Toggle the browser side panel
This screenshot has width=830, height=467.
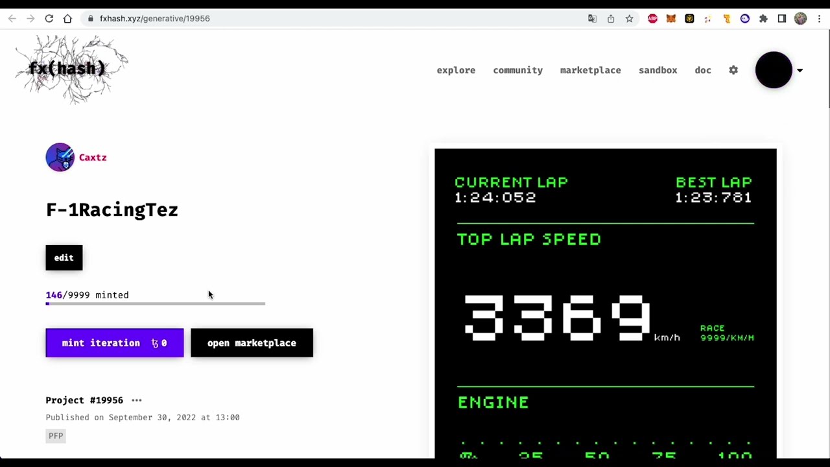782,19
